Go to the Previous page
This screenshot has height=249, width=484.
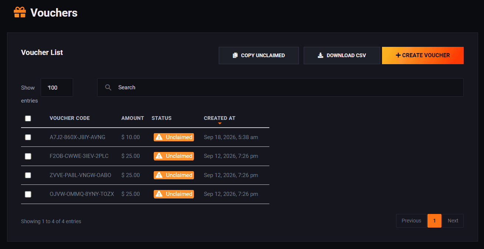[x=411, y=221]
